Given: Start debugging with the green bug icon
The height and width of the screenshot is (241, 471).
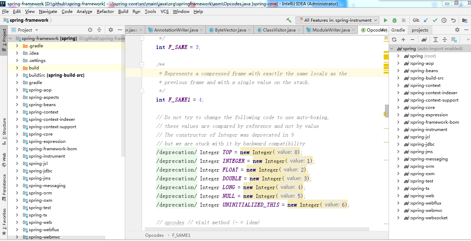Looking at the screenshot, I should point(395,20).
